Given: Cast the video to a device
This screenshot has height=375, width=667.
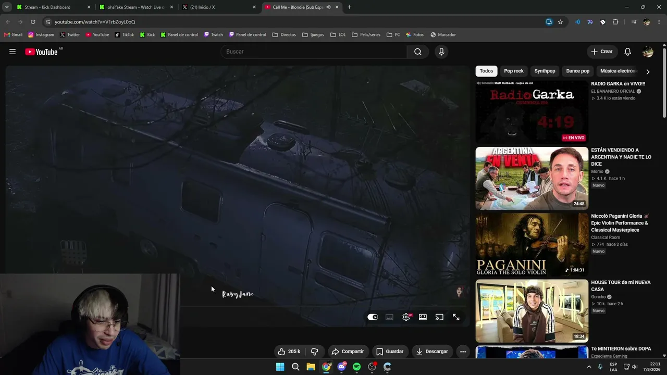Looking at the screenshot, I should click(439, 317).
